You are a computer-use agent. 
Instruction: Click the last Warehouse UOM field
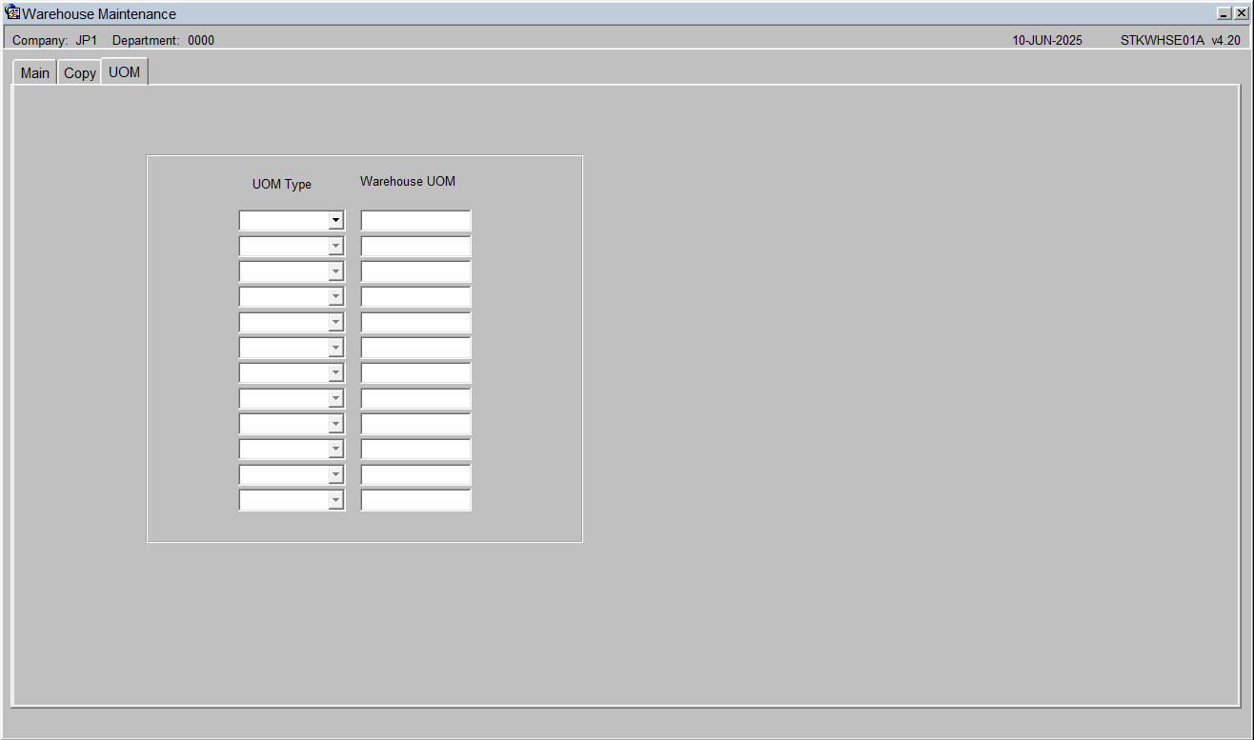tap(416, 500)
